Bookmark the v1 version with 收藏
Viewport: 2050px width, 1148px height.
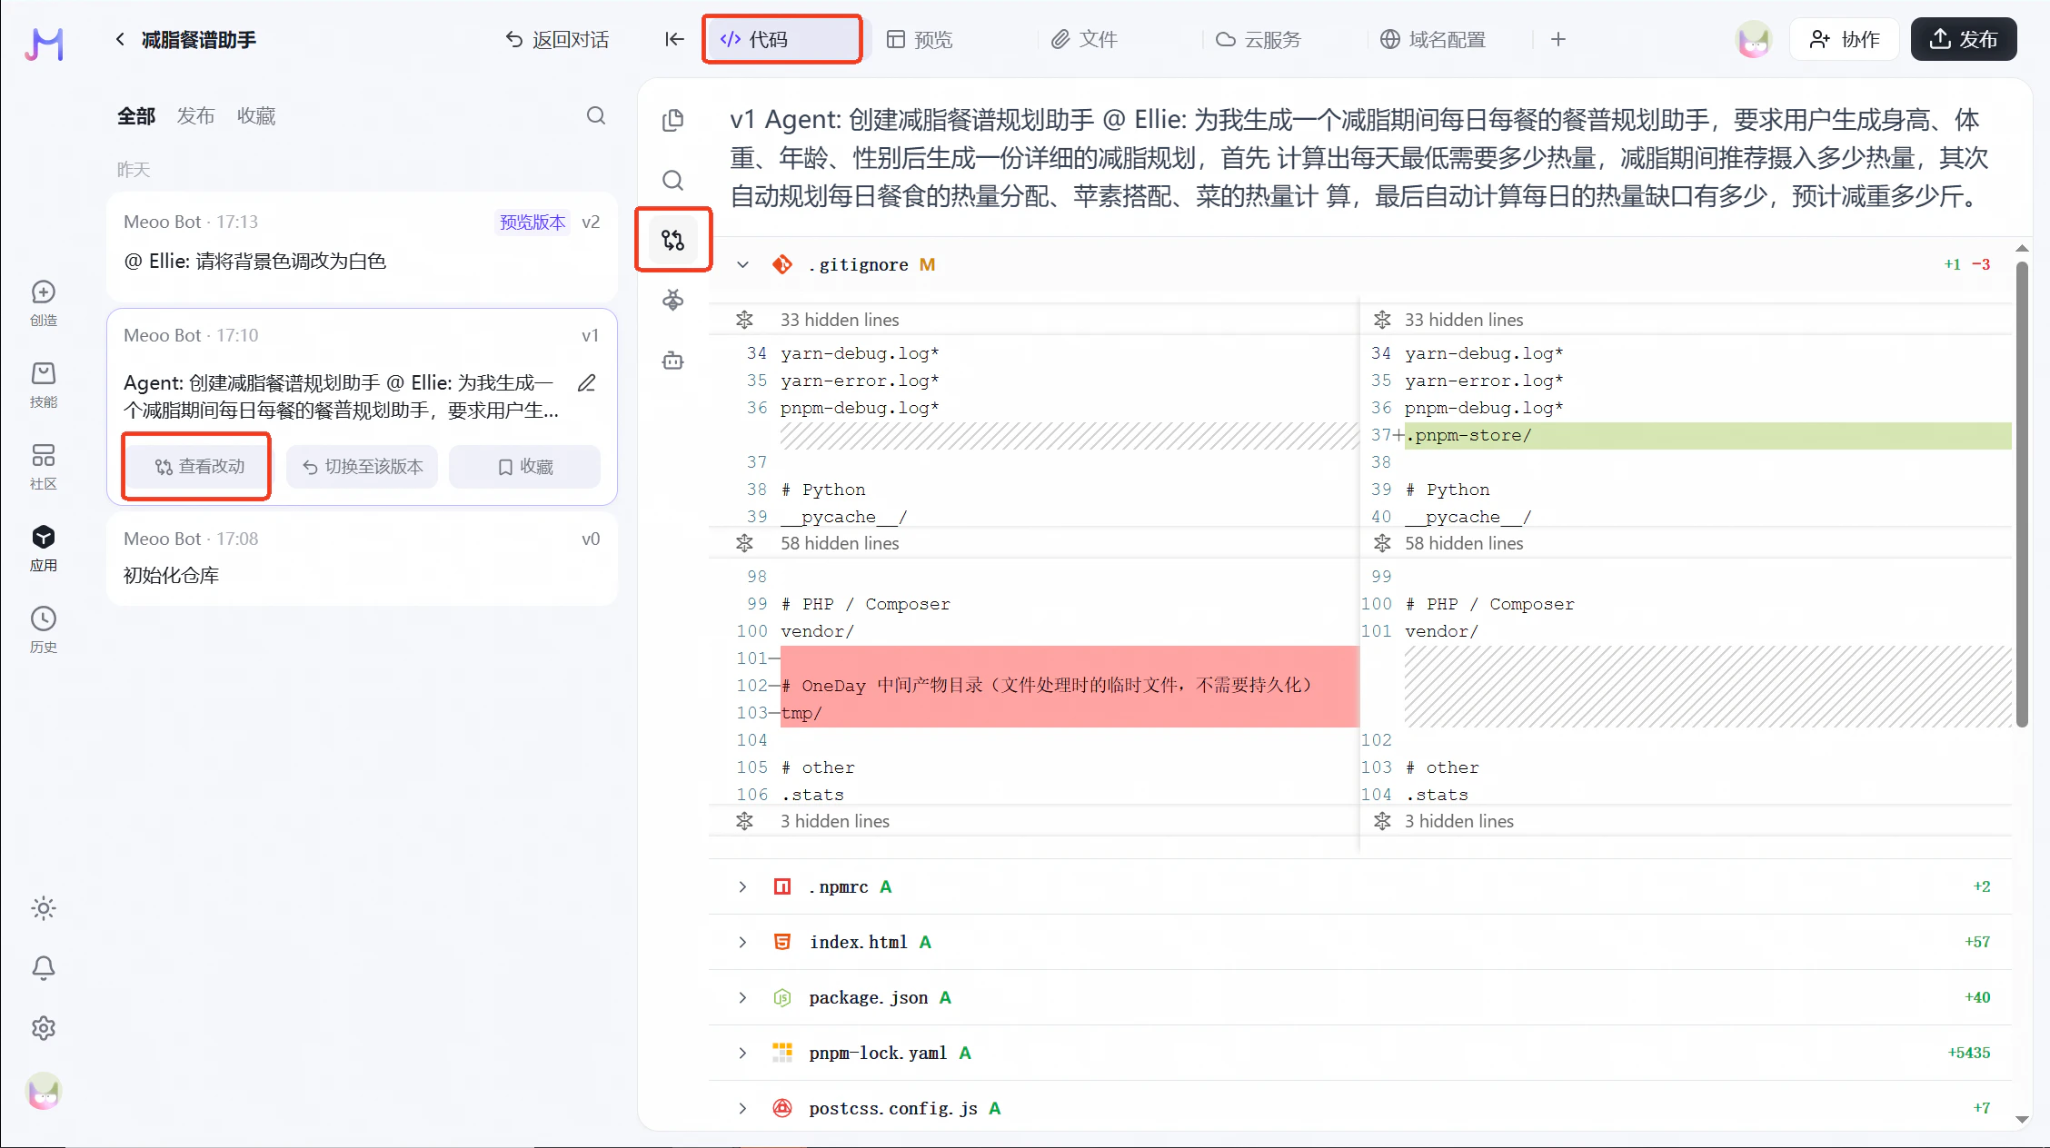[x=524, y=467]
